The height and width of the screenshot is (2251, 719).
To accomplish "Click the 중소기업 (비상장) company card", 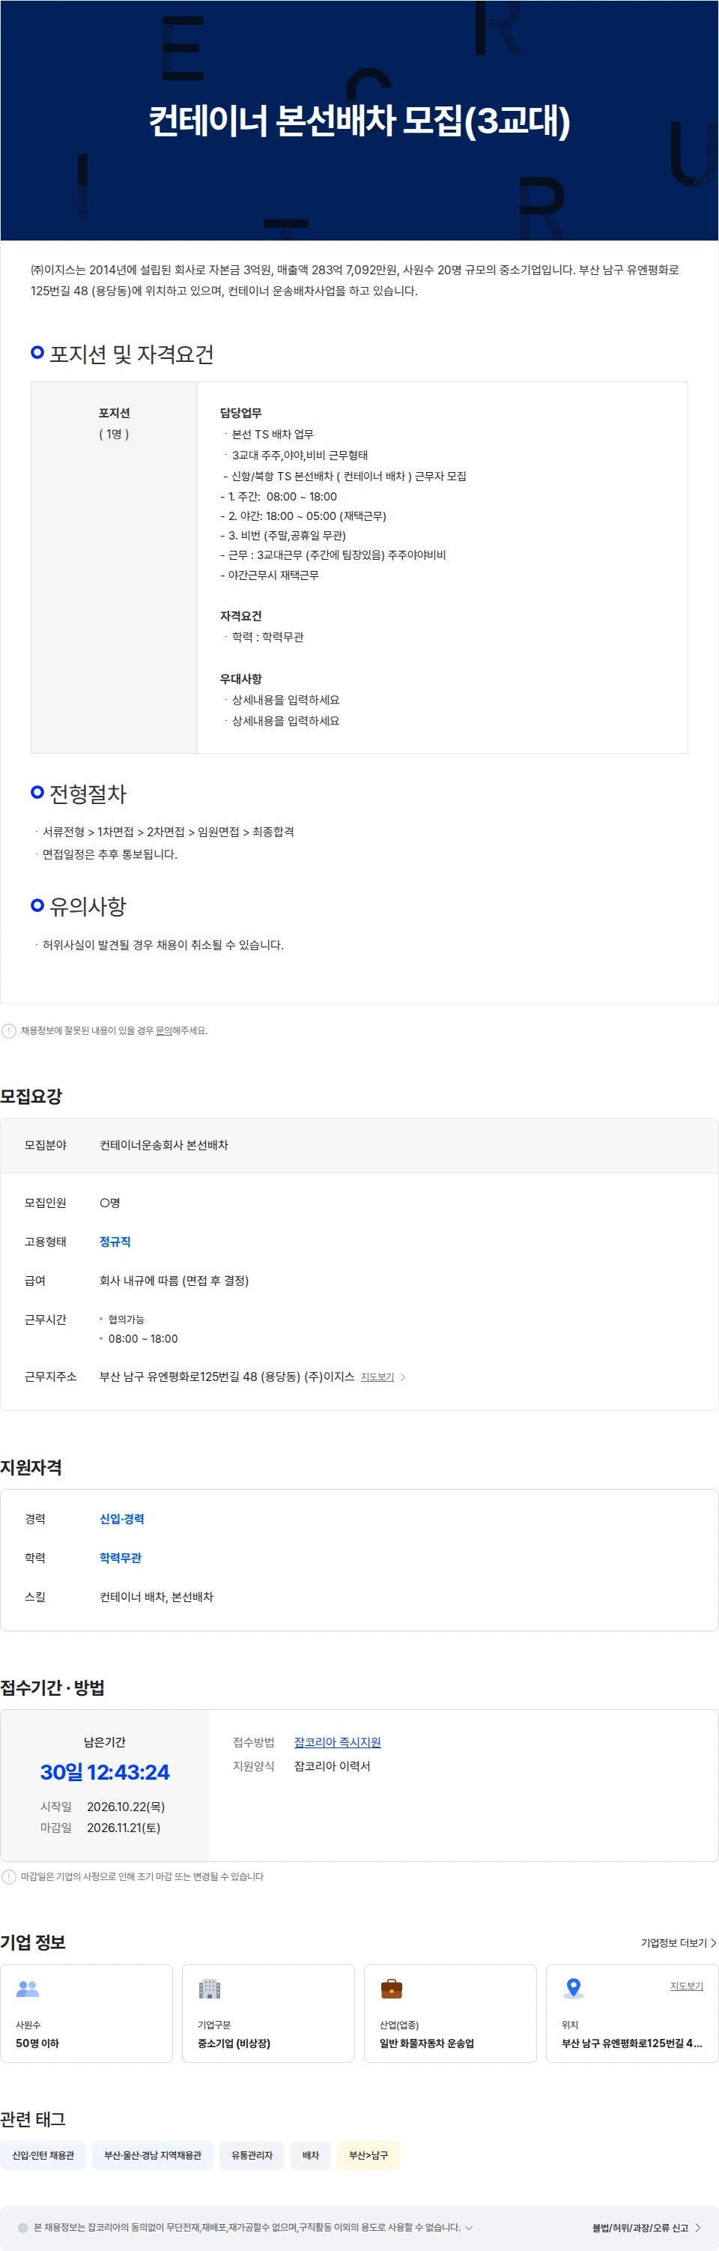I will 268,2013.
